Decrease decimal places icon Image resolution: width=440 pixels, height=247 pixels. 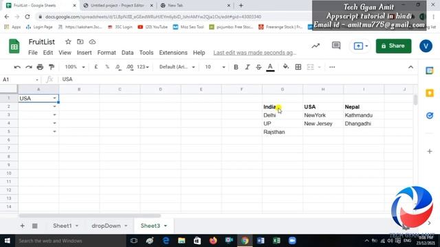(x=118, y=67)
